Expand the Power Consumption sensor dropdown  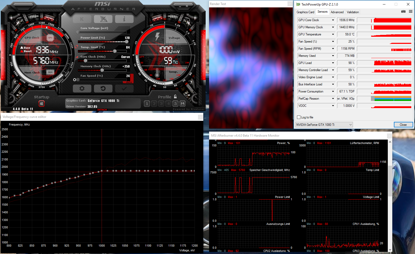tap(333, 91)
